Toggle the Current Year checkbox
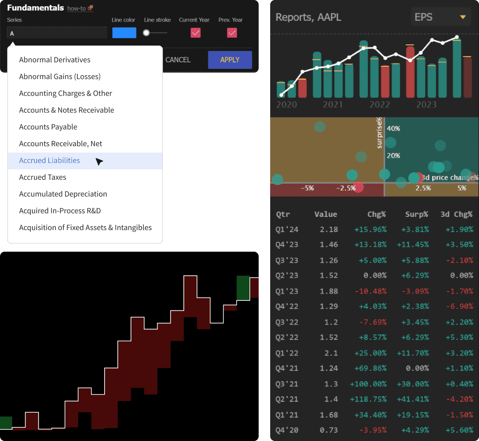479x441 pixels. click(x=196, y=33)
